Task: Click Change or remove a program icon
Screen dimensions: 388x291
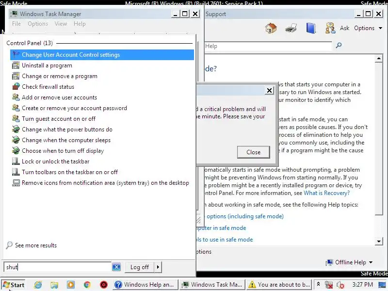Action: click(x=16, y=76)
